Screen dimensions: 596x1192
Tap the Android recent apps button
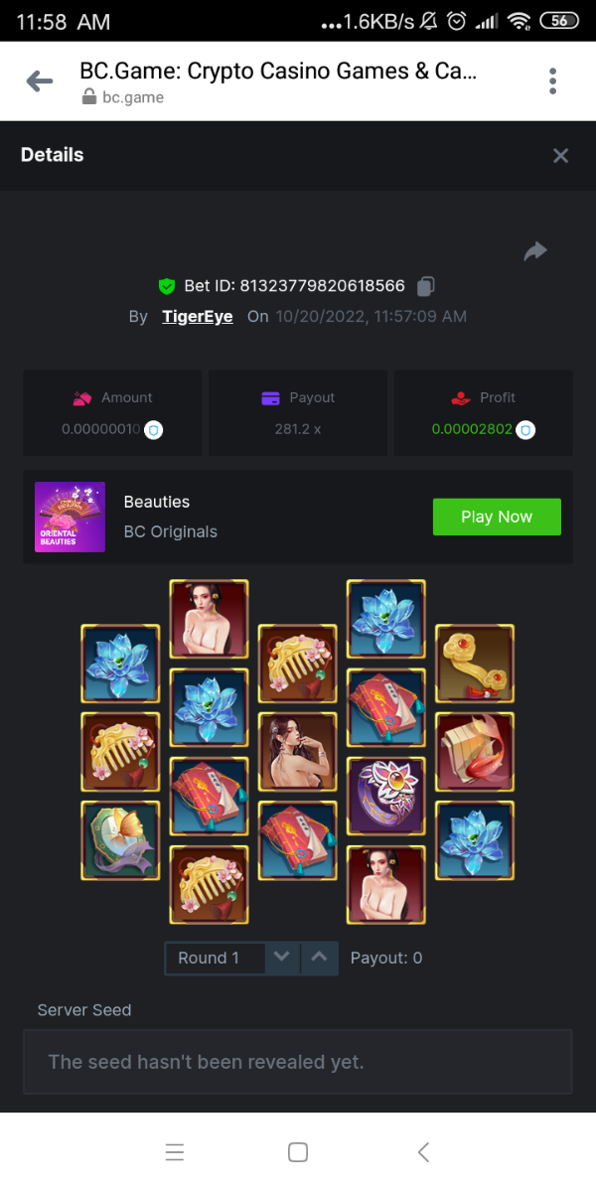[x=175, y=1152]
